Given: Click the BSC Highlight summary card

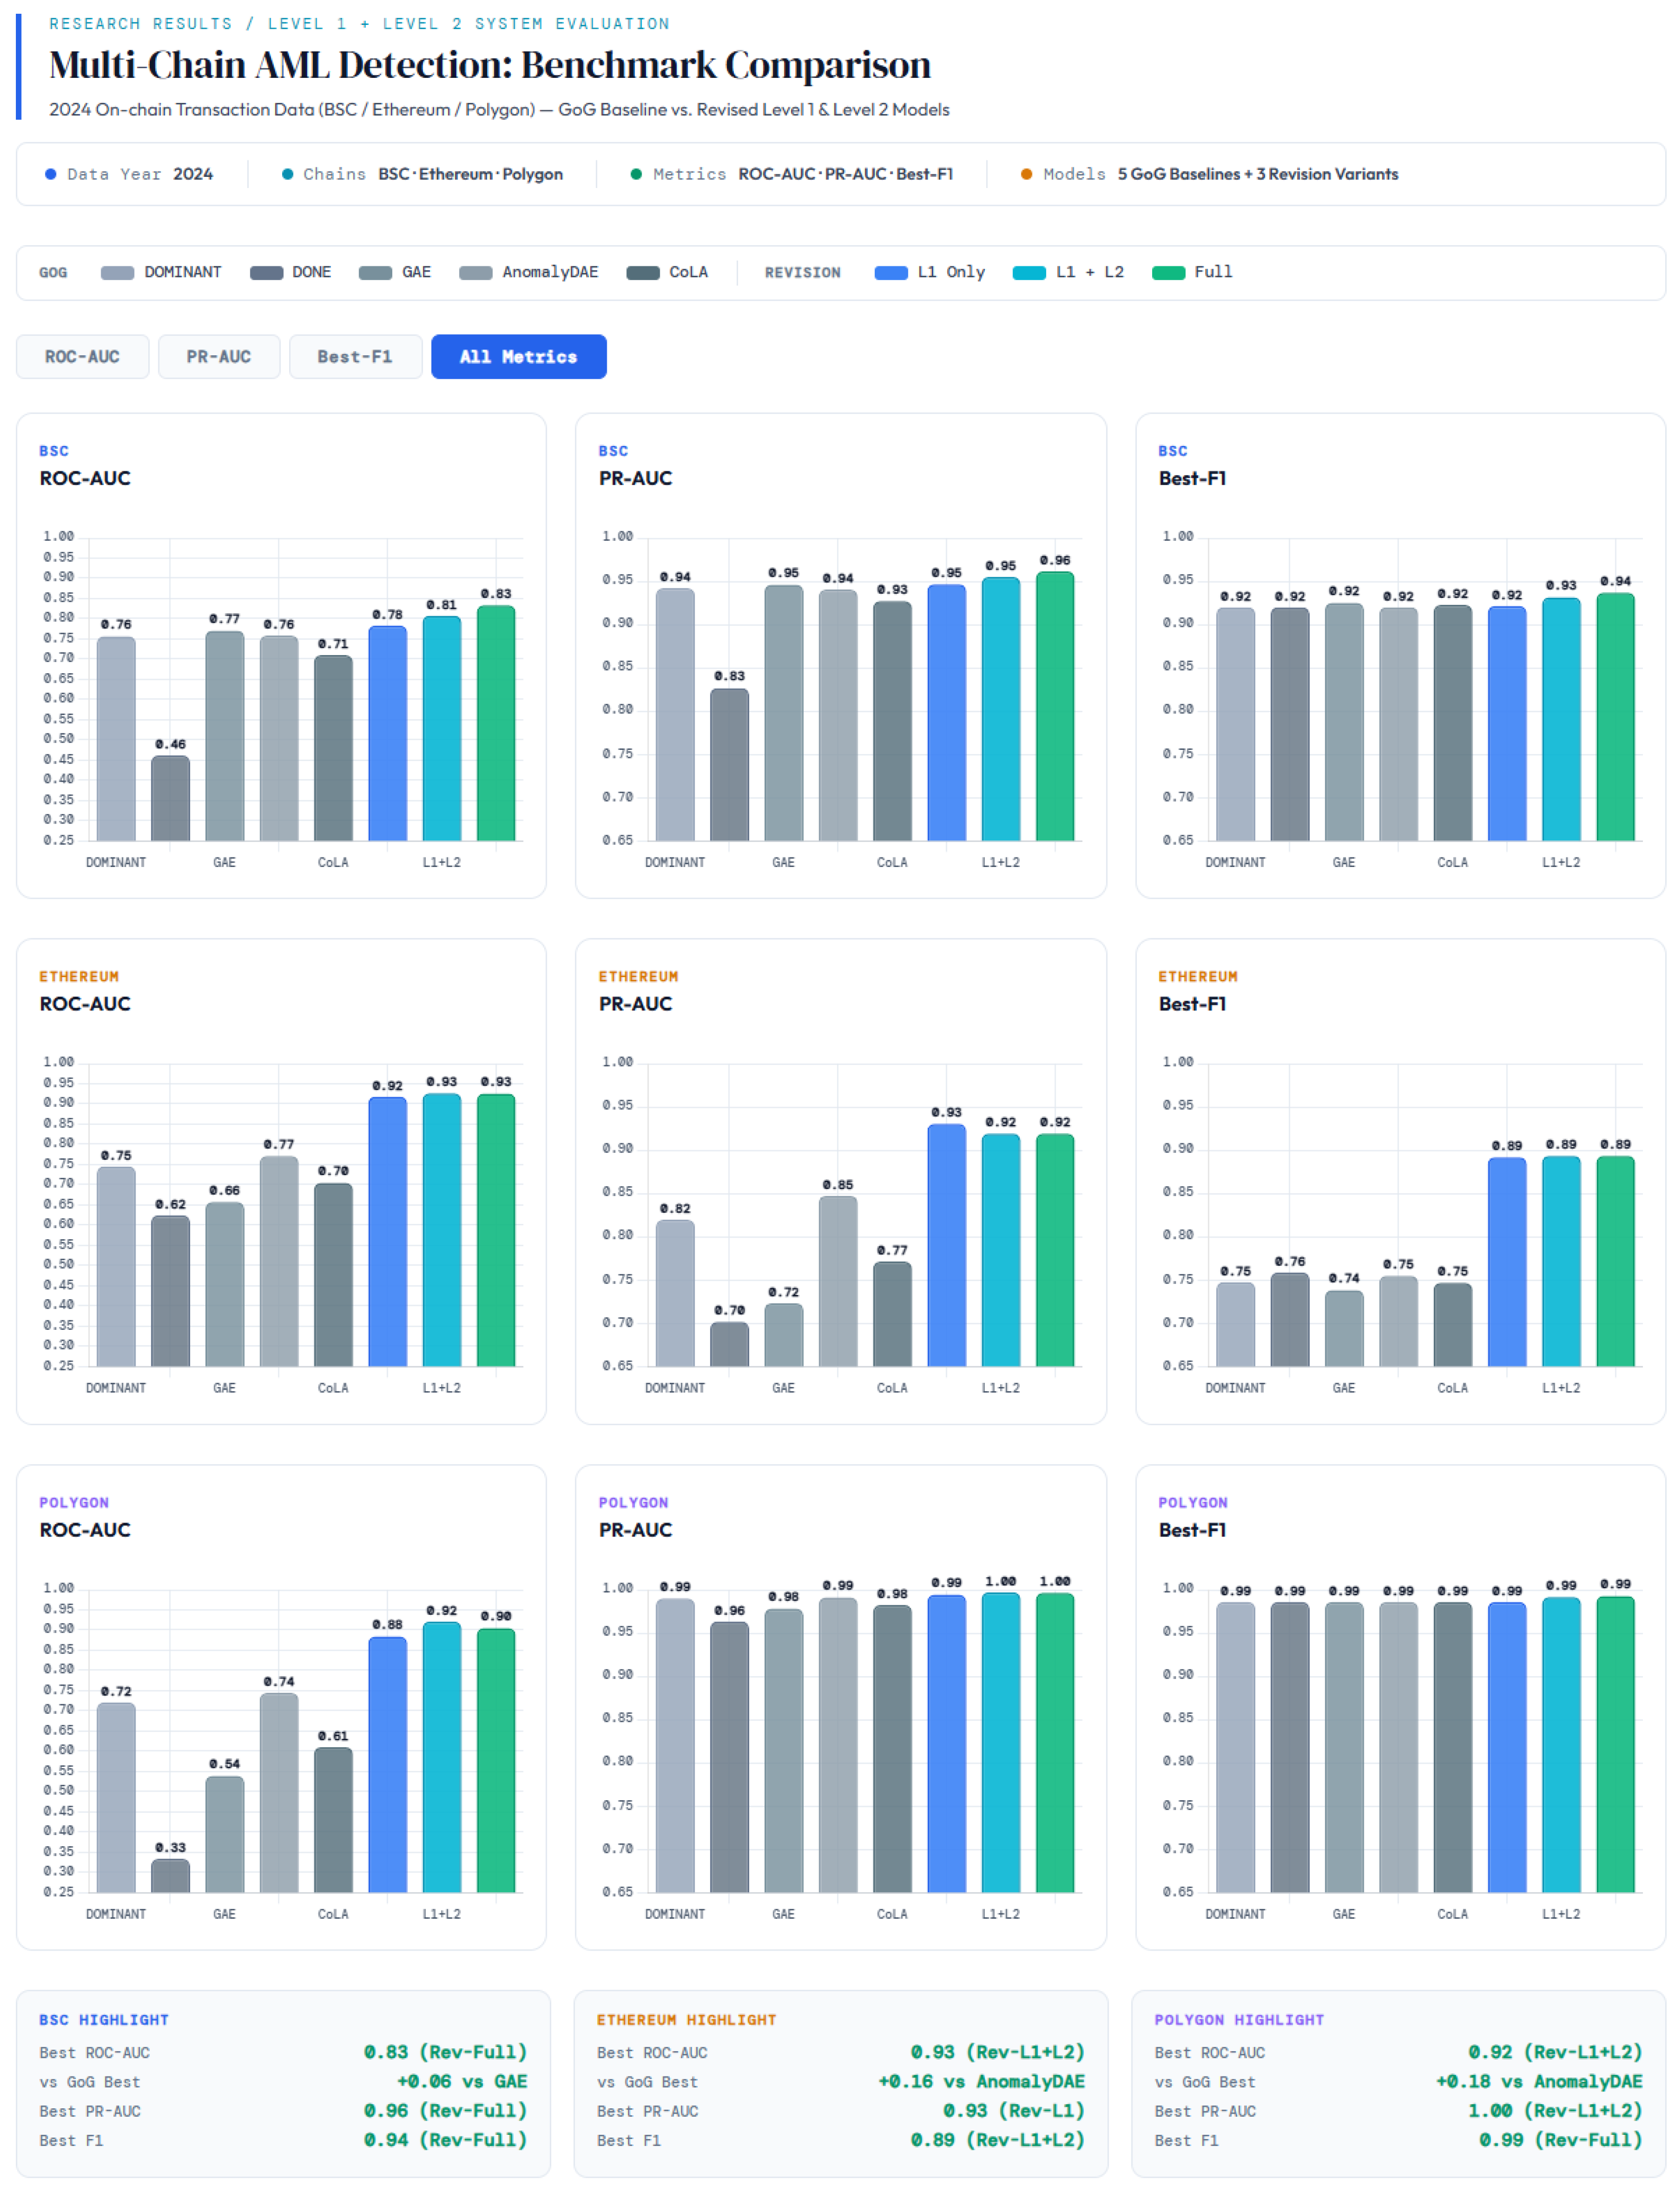Looking at the screenshot, I should coord(283,2083).
